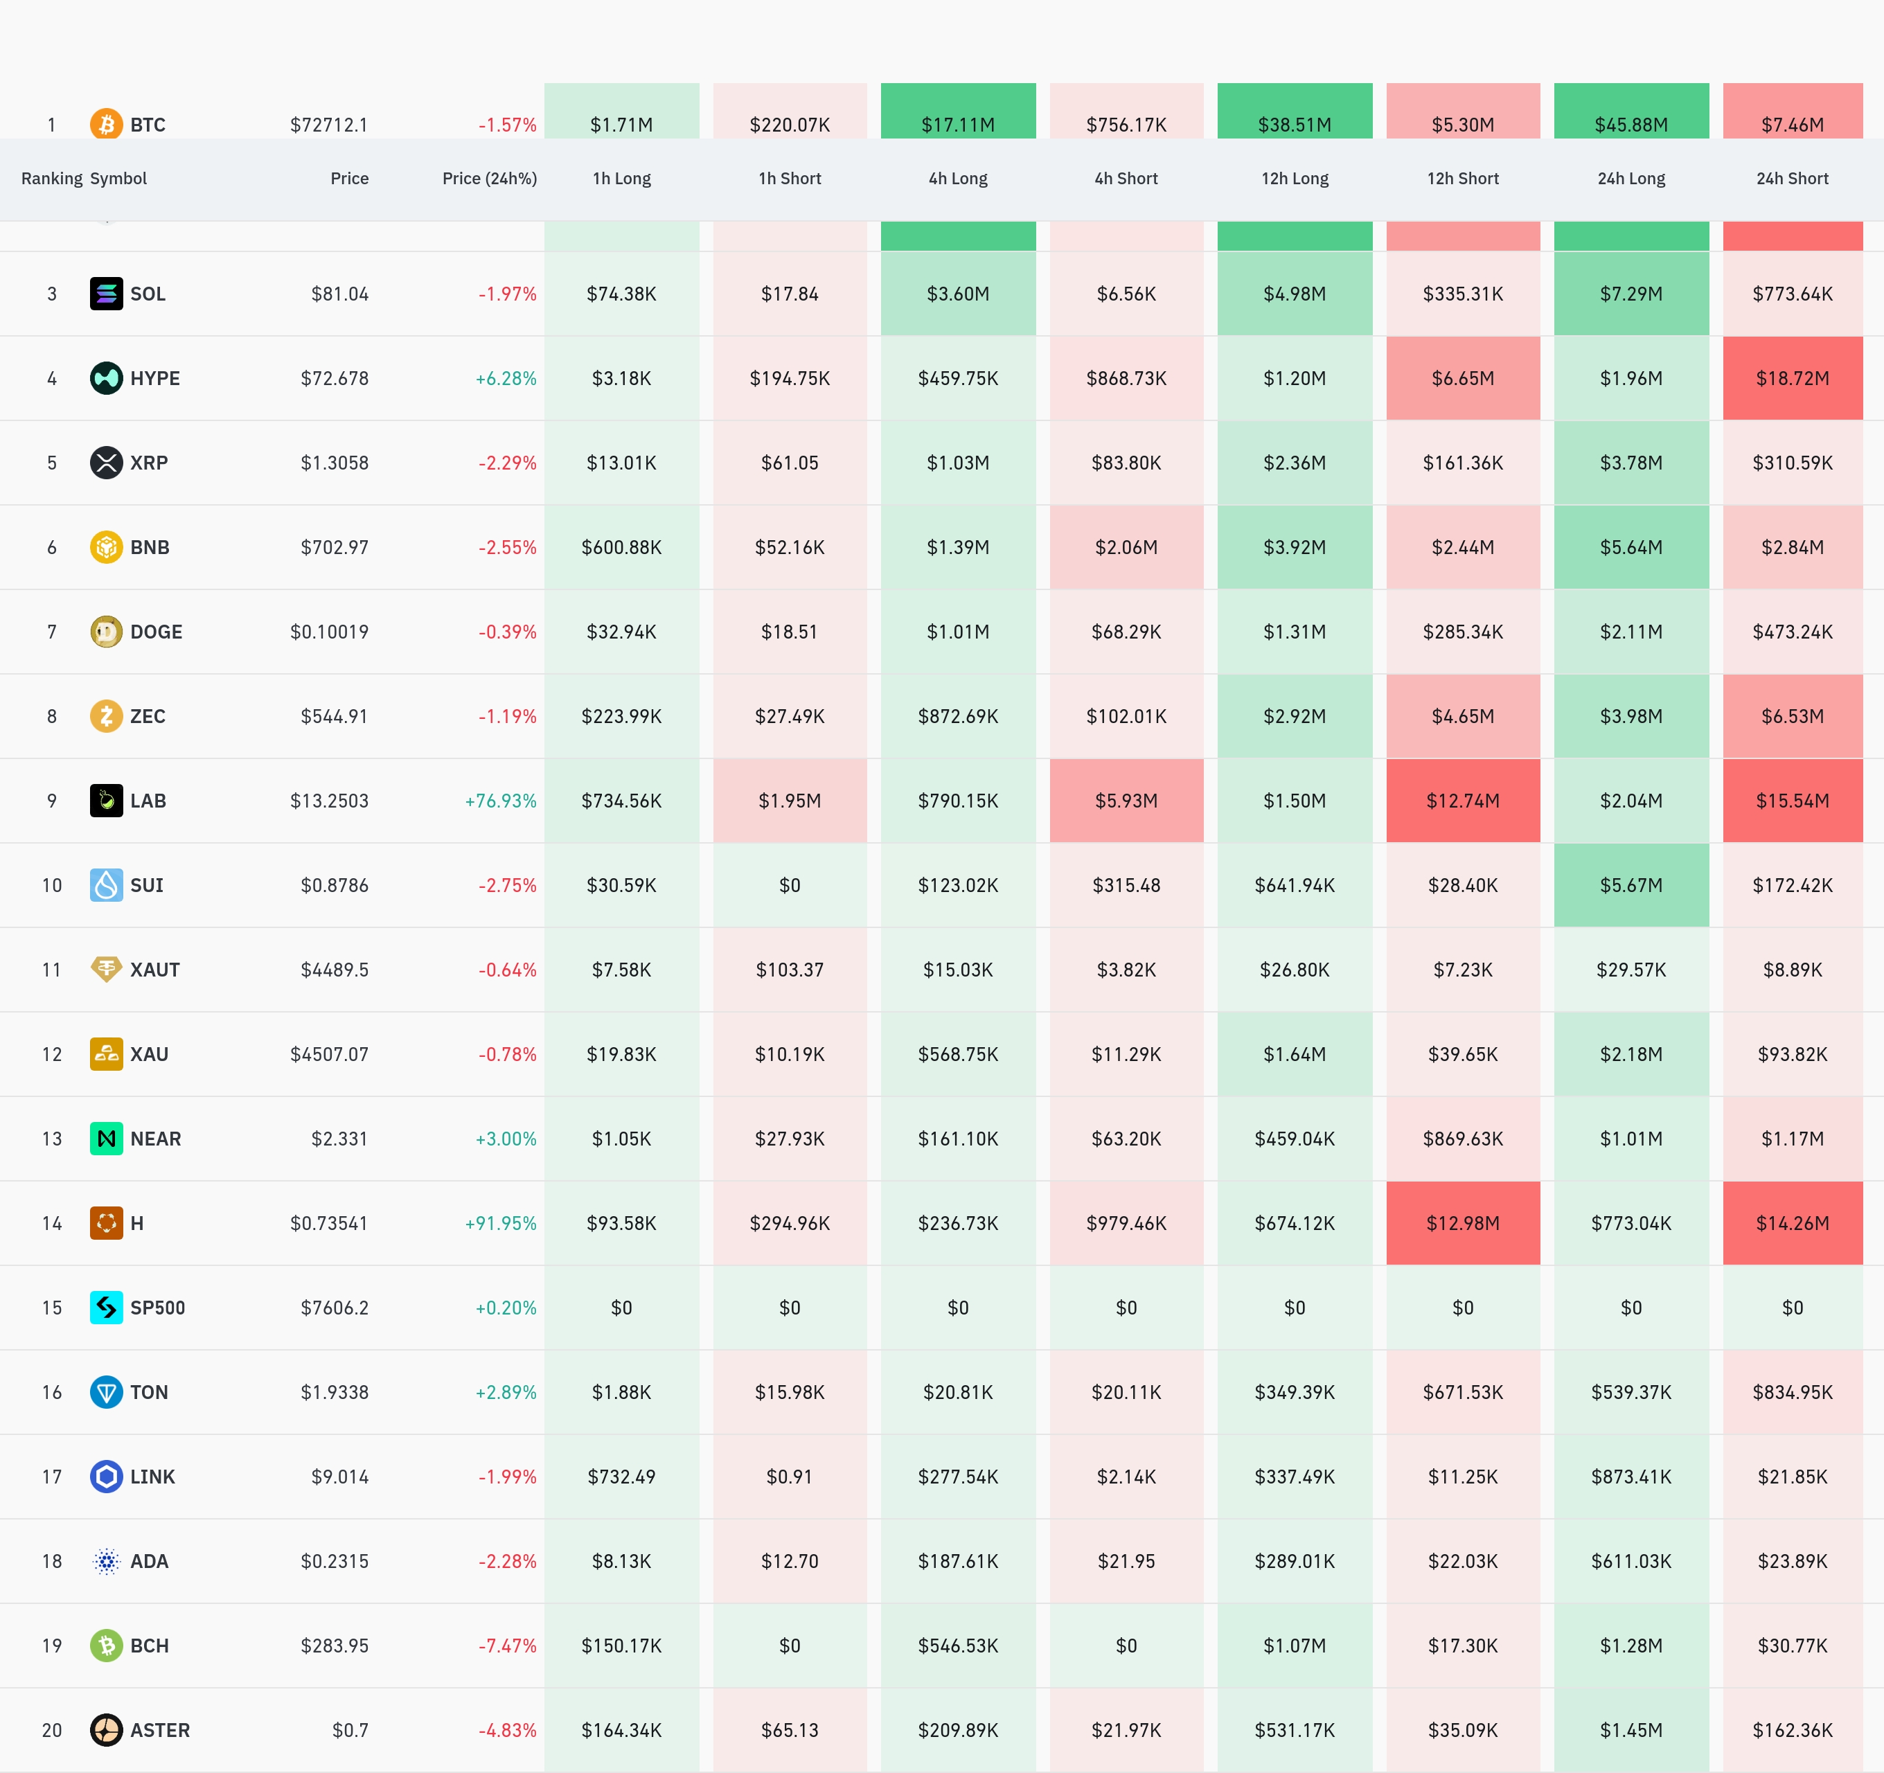The image size is (1884, 1773).
Task: Sort the table by Ranking column
Action: [x=52, y=178]
